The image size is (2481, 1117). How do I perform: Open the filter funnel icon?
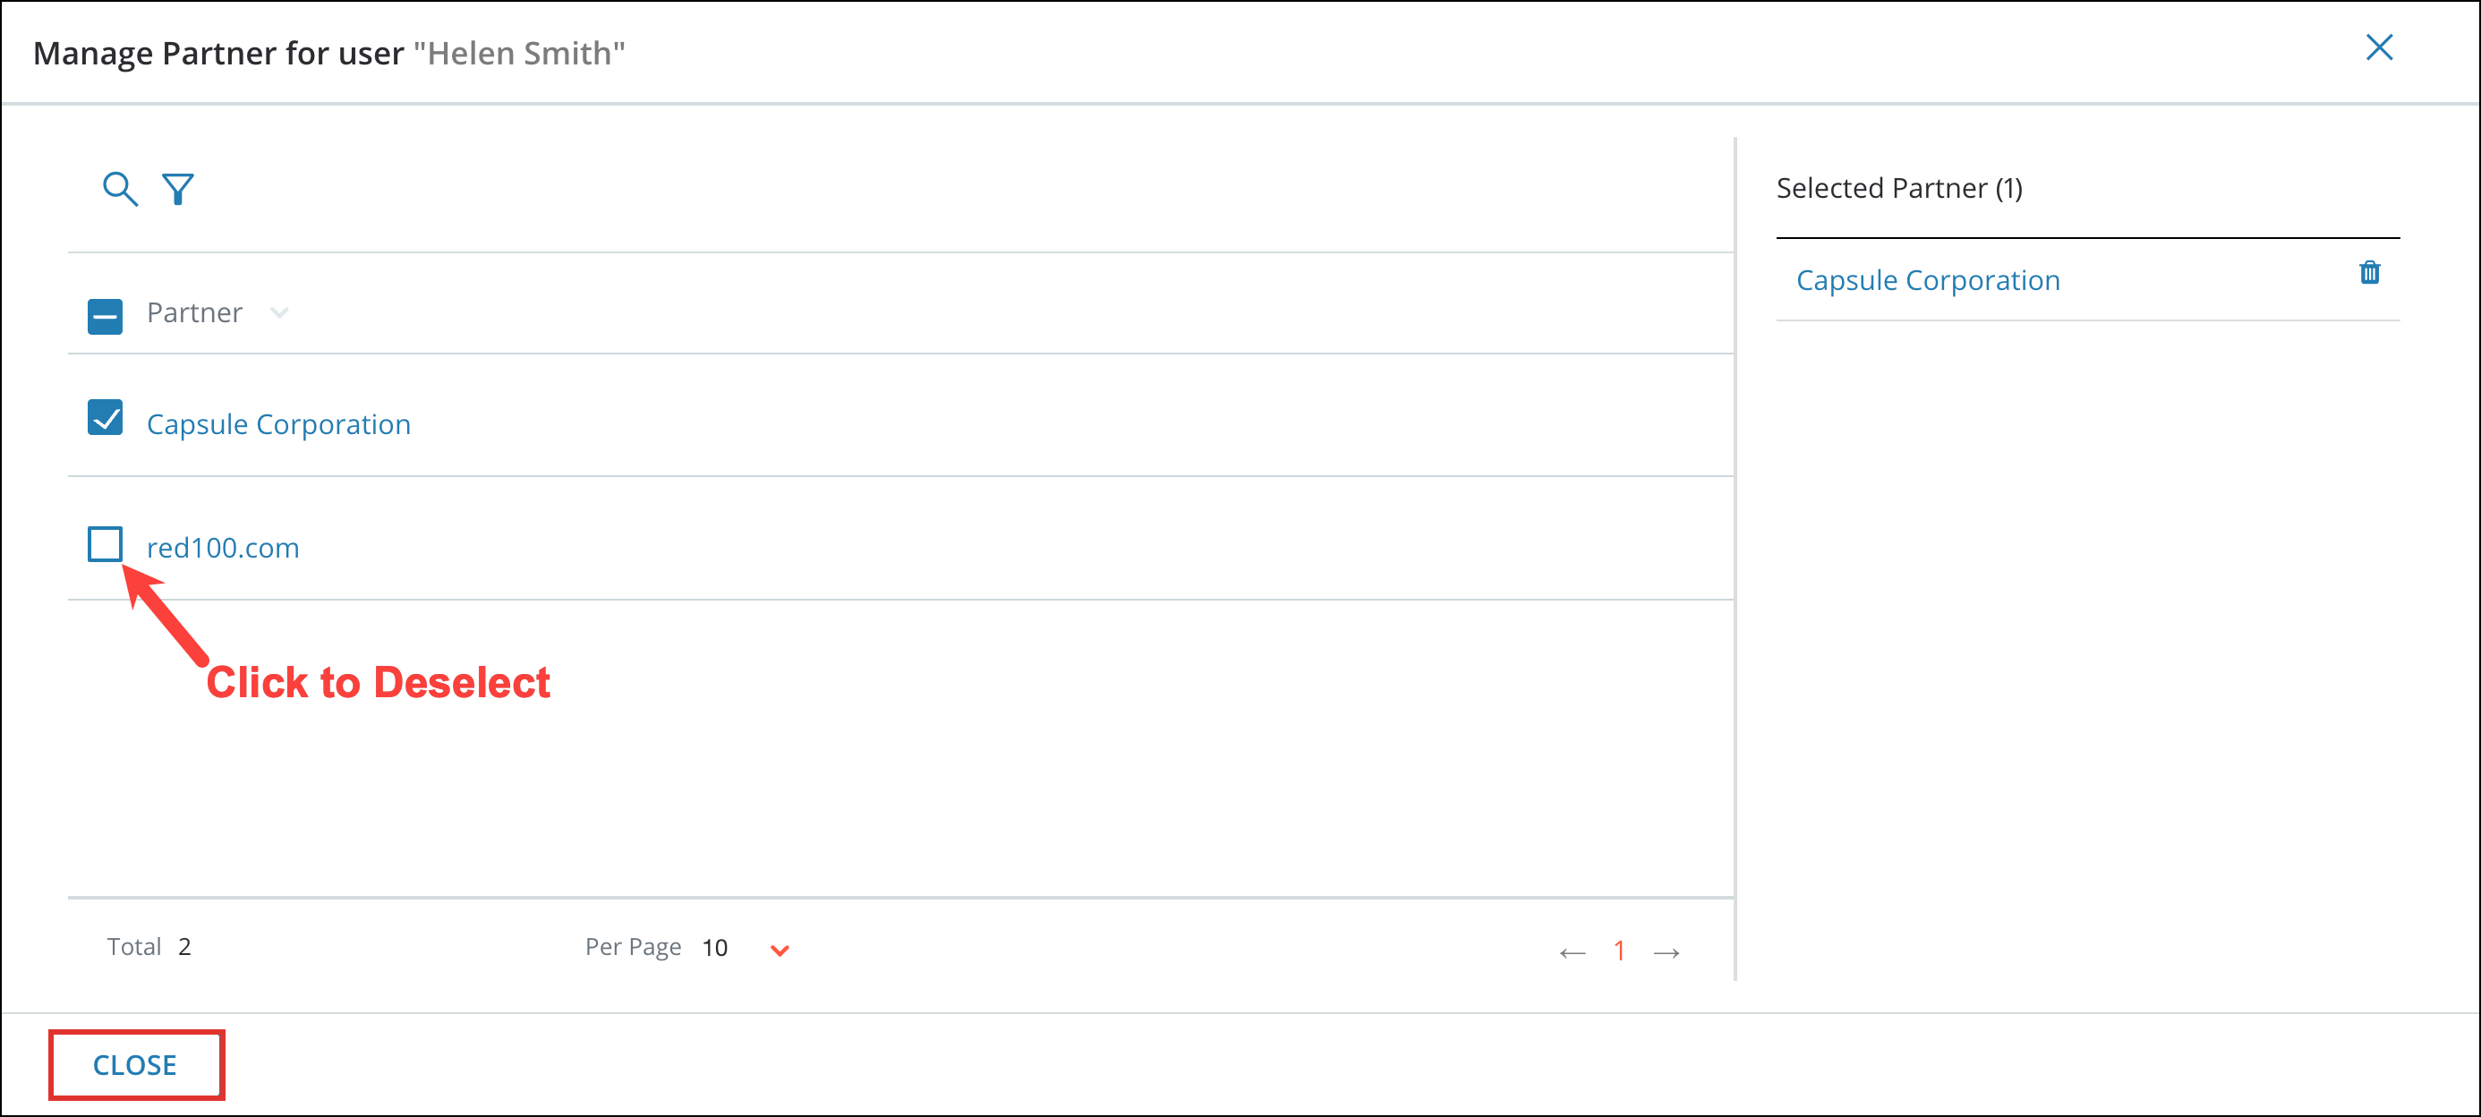pyautogui.click(x=178, y=189)
